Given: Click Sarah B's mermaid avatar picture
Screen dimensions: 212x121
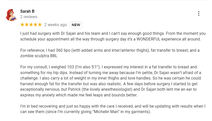Looking at the screenshot, I should (11, 15).
